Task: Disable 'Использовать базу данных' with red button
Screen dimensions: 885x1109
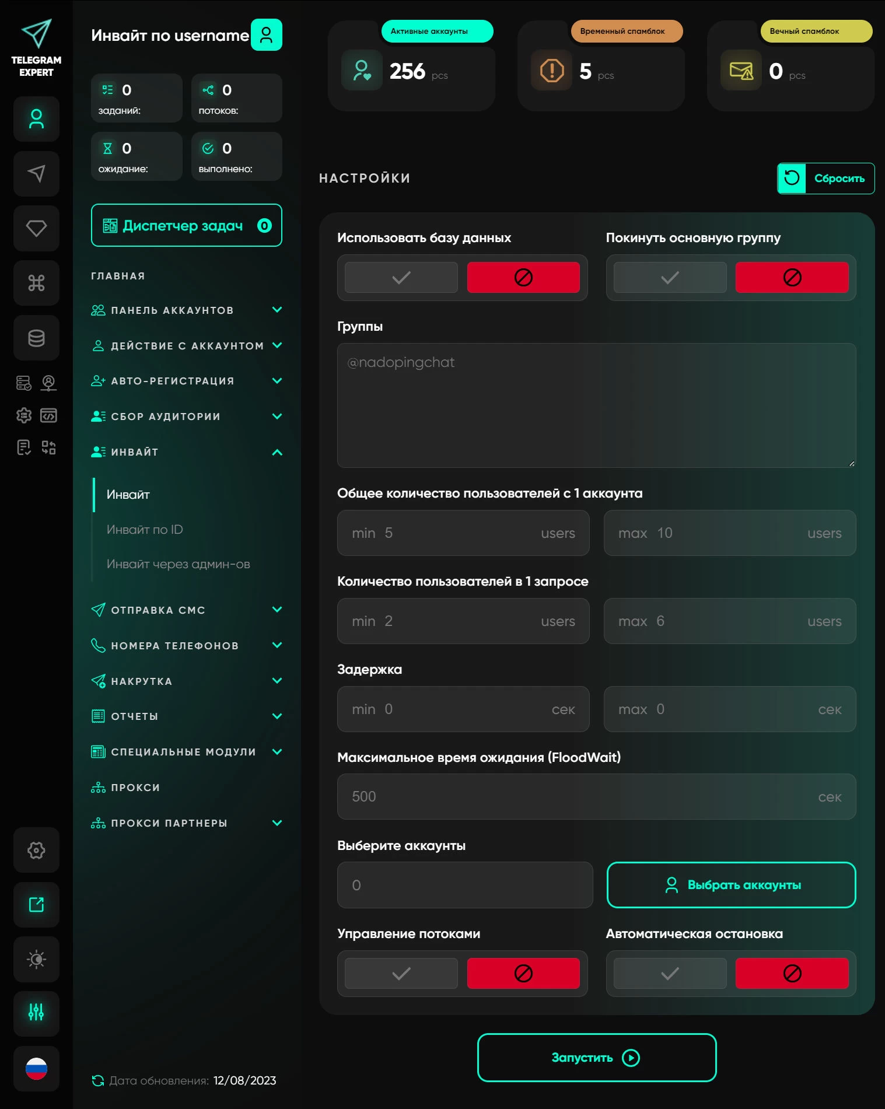Action: coord(523,278)
